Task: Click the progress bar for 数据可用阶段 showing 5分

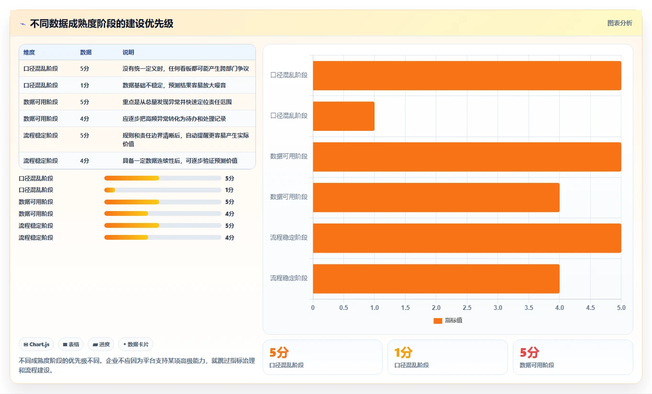Action: (163, 202)
